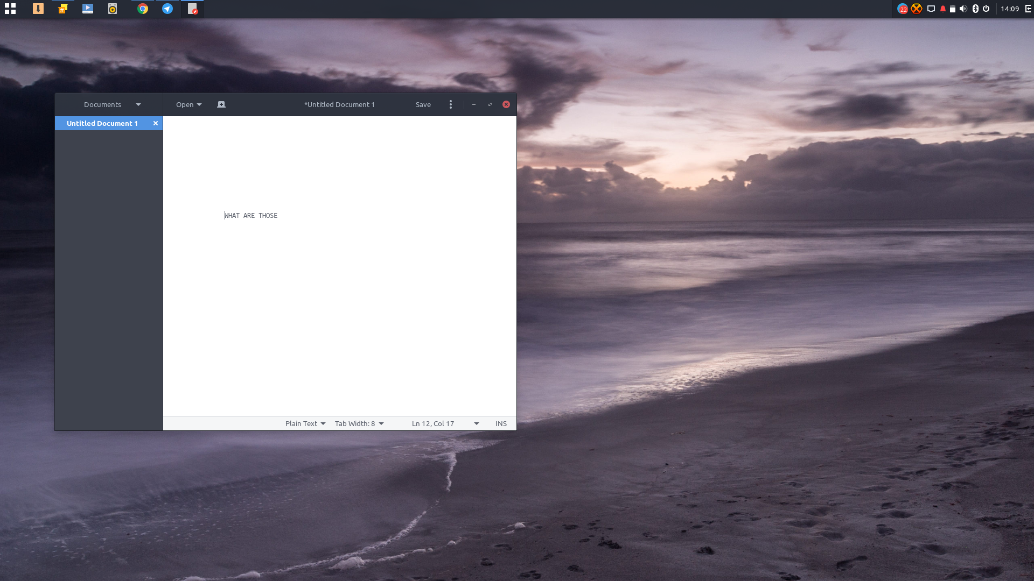Close the gedit window with red button
1034x581 pixels.
(506, 104)
